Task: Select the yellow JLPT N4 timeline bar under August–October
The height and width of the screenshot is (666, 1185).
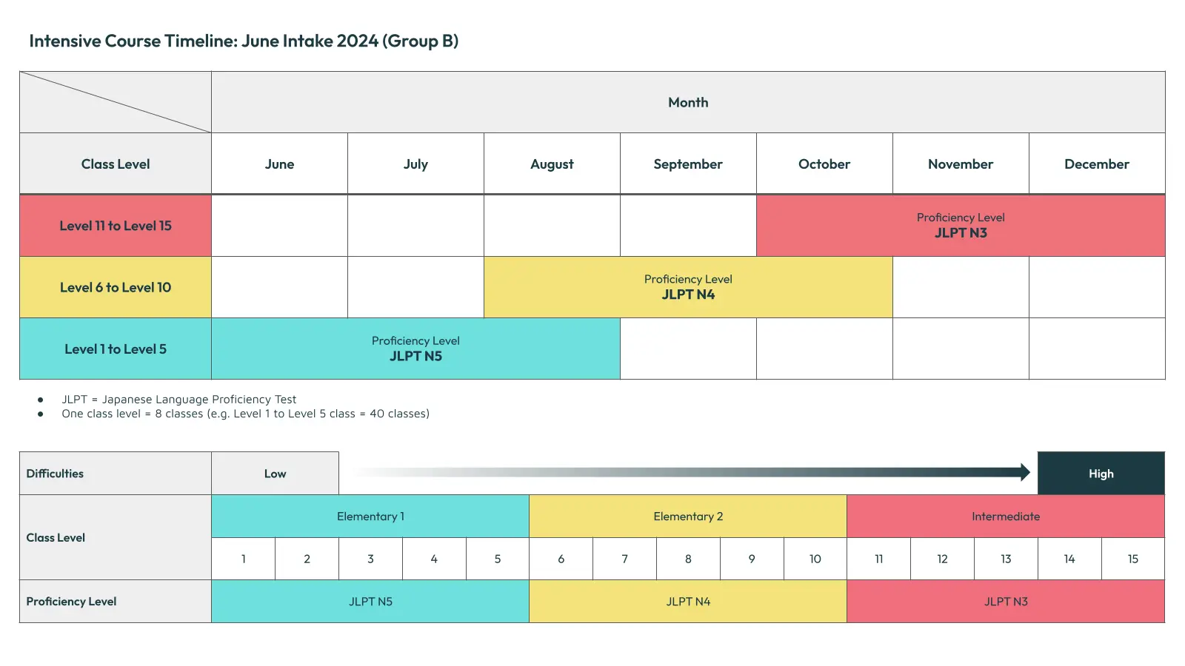Action: (x=688, y=287)
